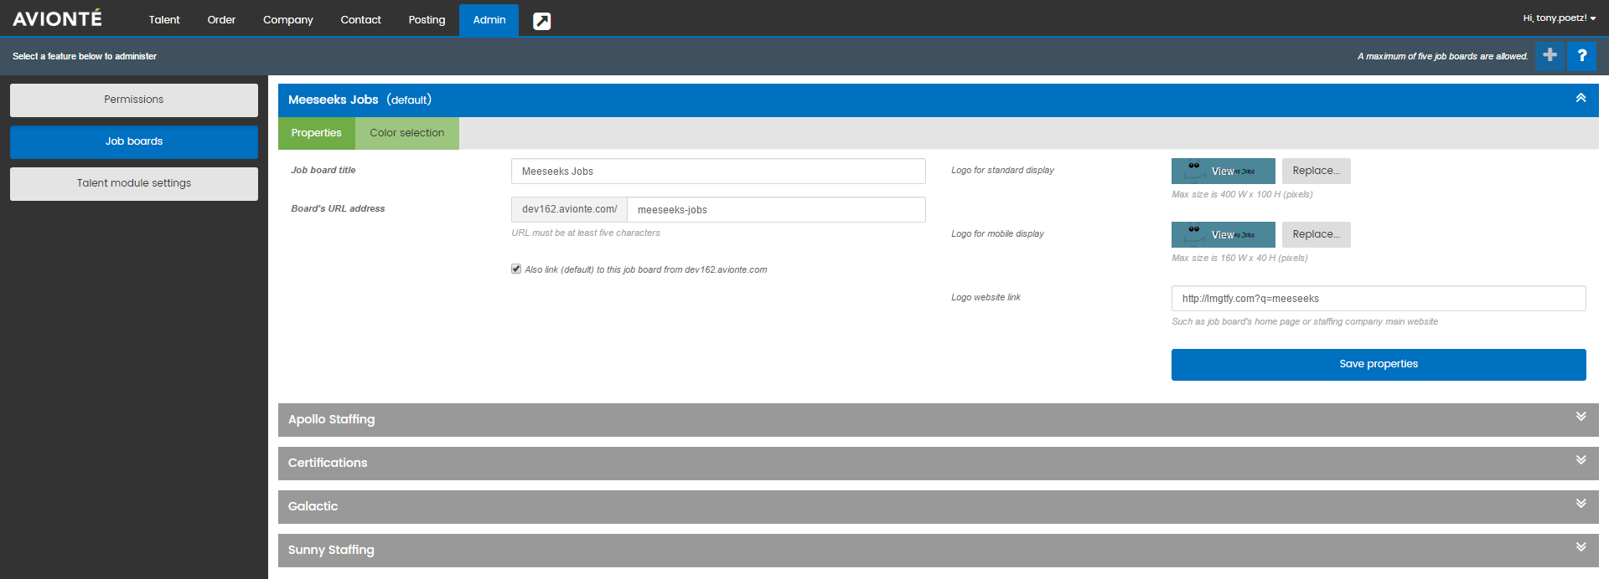Open the external link arrow icon
Viewport: 1609px width, 579px height.
(542, 21)
